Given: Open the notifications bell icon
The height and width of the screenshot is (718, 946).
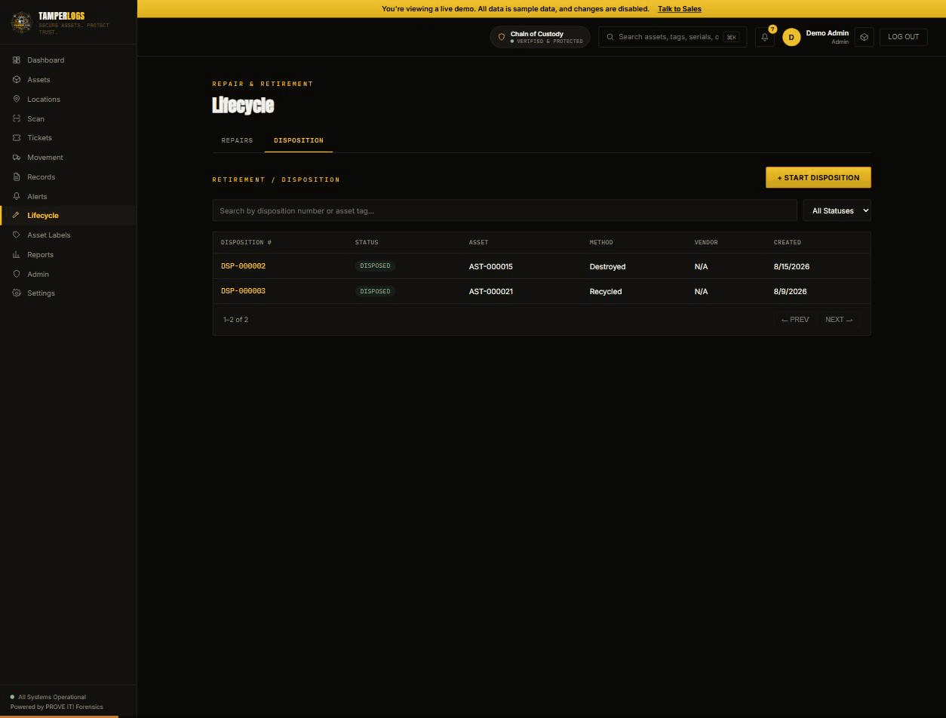Looking at the screenshot, I should point(764,37).
